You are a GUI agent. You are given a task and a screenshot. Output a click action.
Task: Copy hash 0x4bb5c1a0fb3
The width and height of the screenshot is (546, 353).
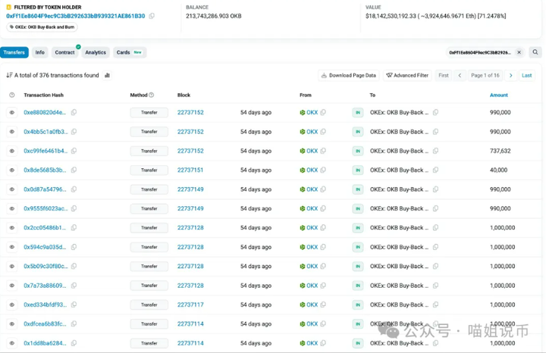click(74, 132)
